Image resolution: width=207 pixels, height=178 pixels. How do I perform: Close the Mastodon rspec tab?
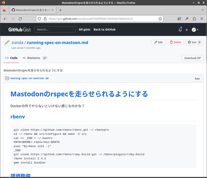point(53,10)
